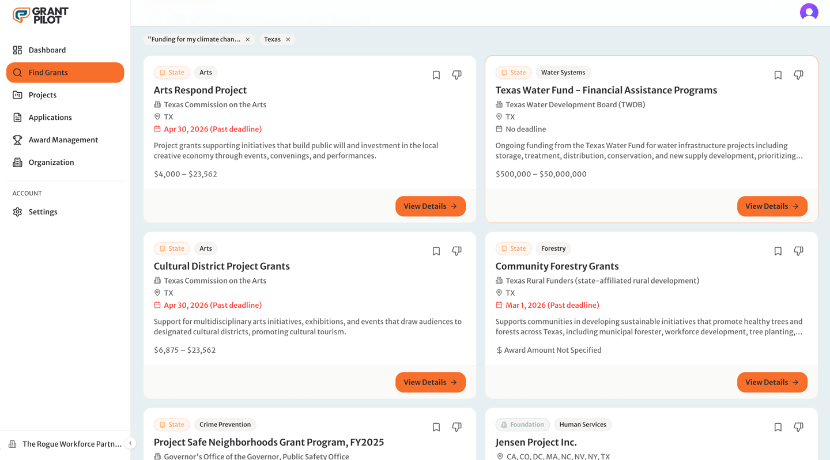Viewport: 830px width, 460px height.
Task: Click Arts tag on Cultural District grant
Action: point(206,249)
